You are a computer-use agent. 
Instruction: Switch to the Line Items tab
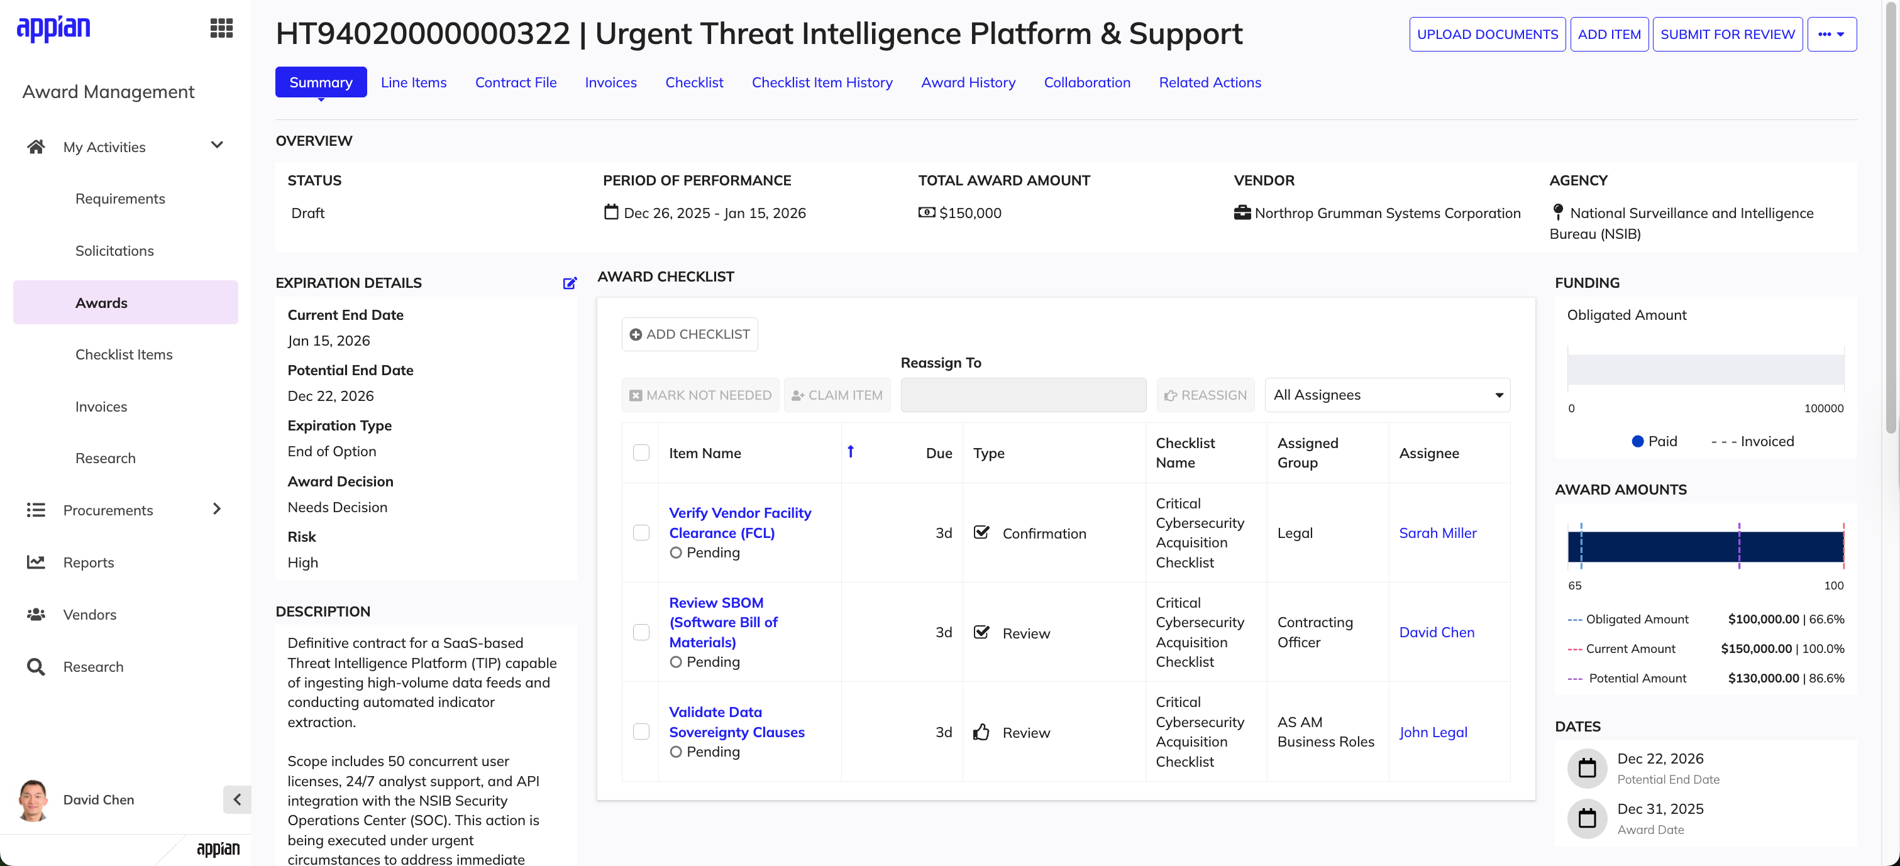[x=414, y=82]
